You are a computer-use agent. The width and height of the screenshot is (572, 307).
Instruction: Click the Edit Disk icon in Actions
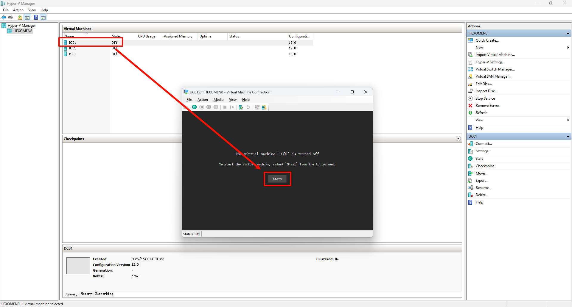click(470, 84)
